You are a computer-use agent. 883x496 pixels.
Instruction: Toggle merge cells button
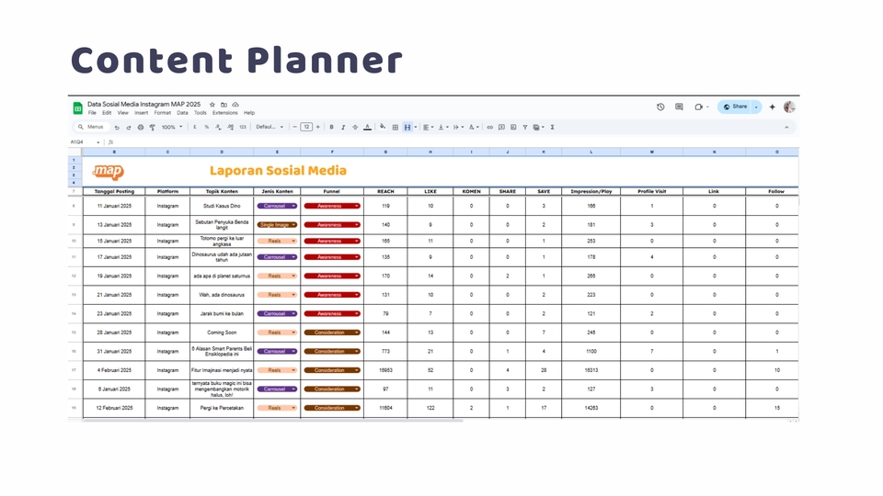click(x=407, y=127)
